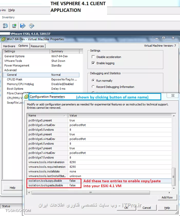This screenshot has height=216, width=180.
Task: Click the horizontal scroll right arrow
Action: point(169,193)
